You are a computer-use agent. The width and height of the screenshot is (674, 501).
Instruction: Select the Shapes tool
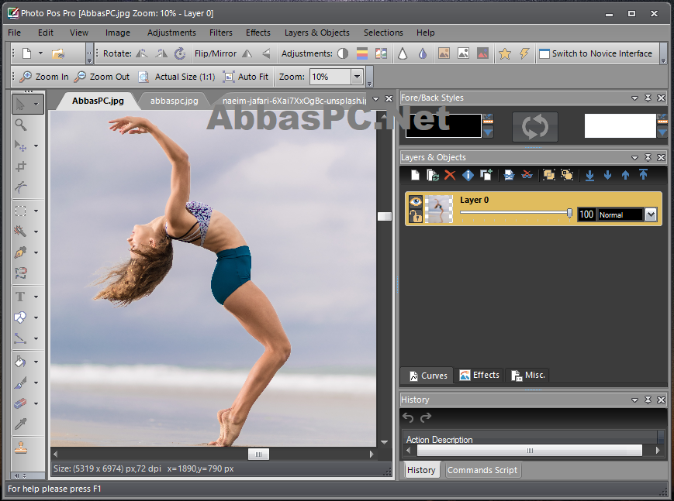point(20,317)
